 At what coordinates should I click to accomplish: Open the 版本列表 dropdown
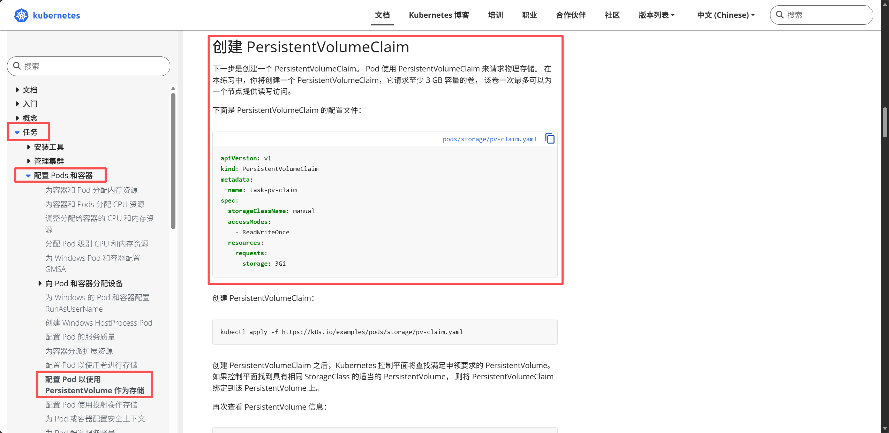click(657, 15)
